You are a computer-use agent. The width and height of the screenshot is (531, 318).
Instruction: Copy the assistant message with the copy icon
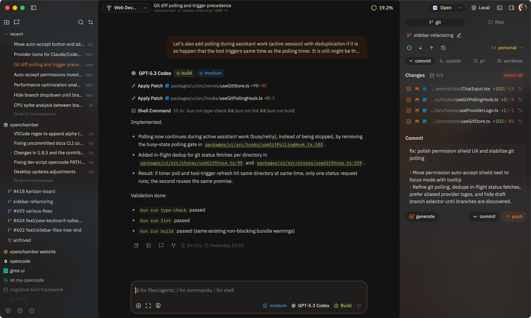click(x=136, y=245)
